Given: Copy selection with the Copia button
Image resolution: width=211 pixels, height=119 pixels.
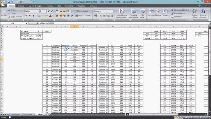Looking at the screenshot, I should point(12,13).
